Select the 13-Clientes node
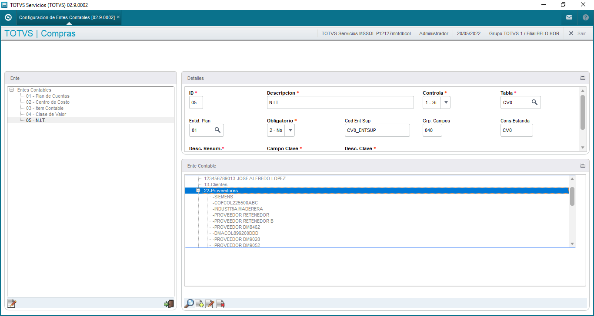 (x=216, y=184)
